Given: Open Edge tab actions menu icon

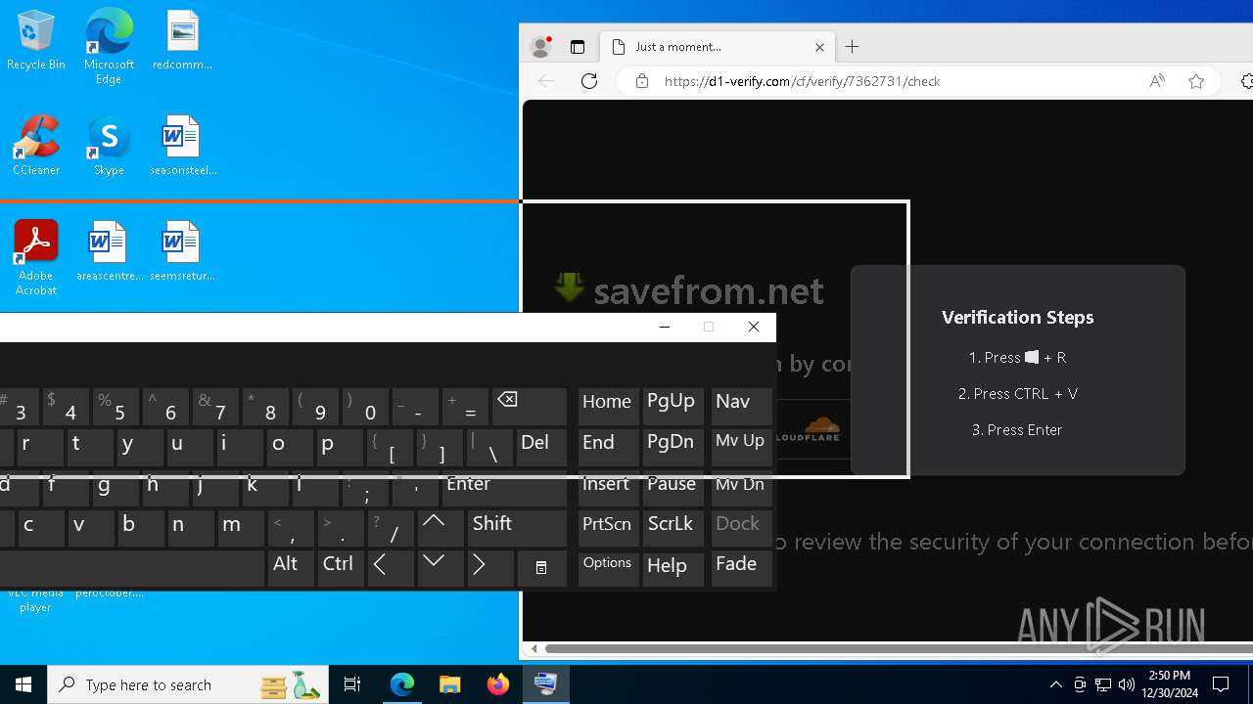Looking at the screenshot, I should coord(577,47).
